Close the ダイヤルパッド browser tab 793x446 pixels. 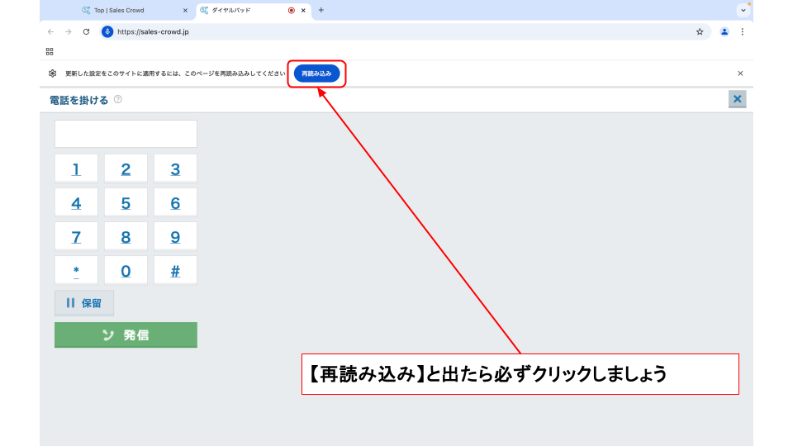[x=304, y=10]
